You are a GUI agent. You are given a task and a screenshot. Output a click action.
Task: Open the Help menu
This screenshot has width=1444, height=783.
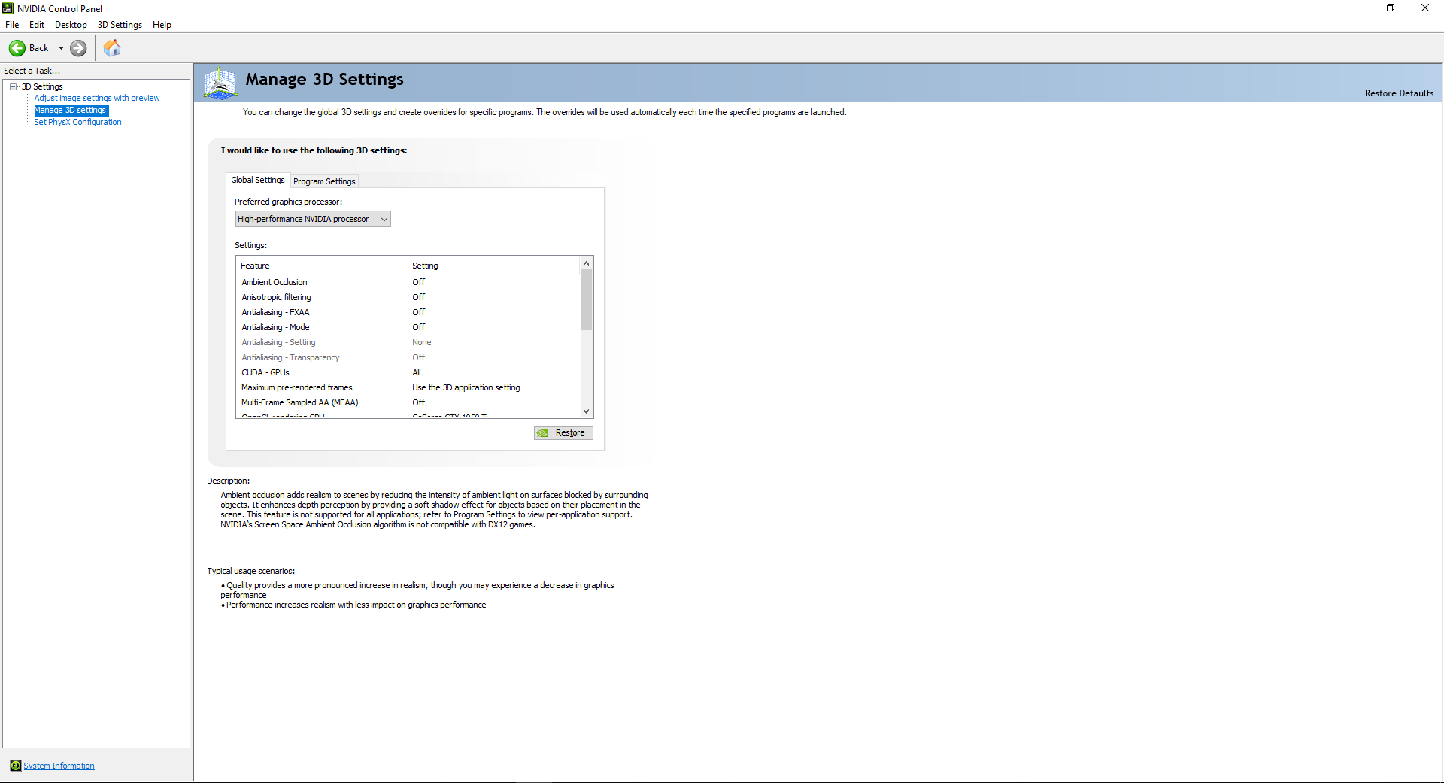pyautogui.click(x=162, y=25)
